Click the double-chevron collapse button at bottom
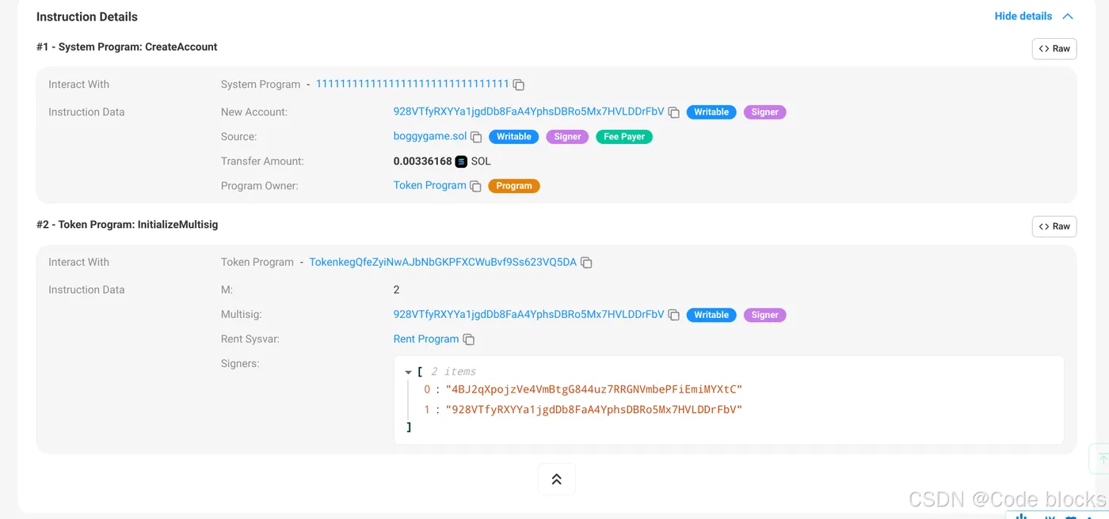Viewport: 1109px width, 519px height. click(556, 479)
